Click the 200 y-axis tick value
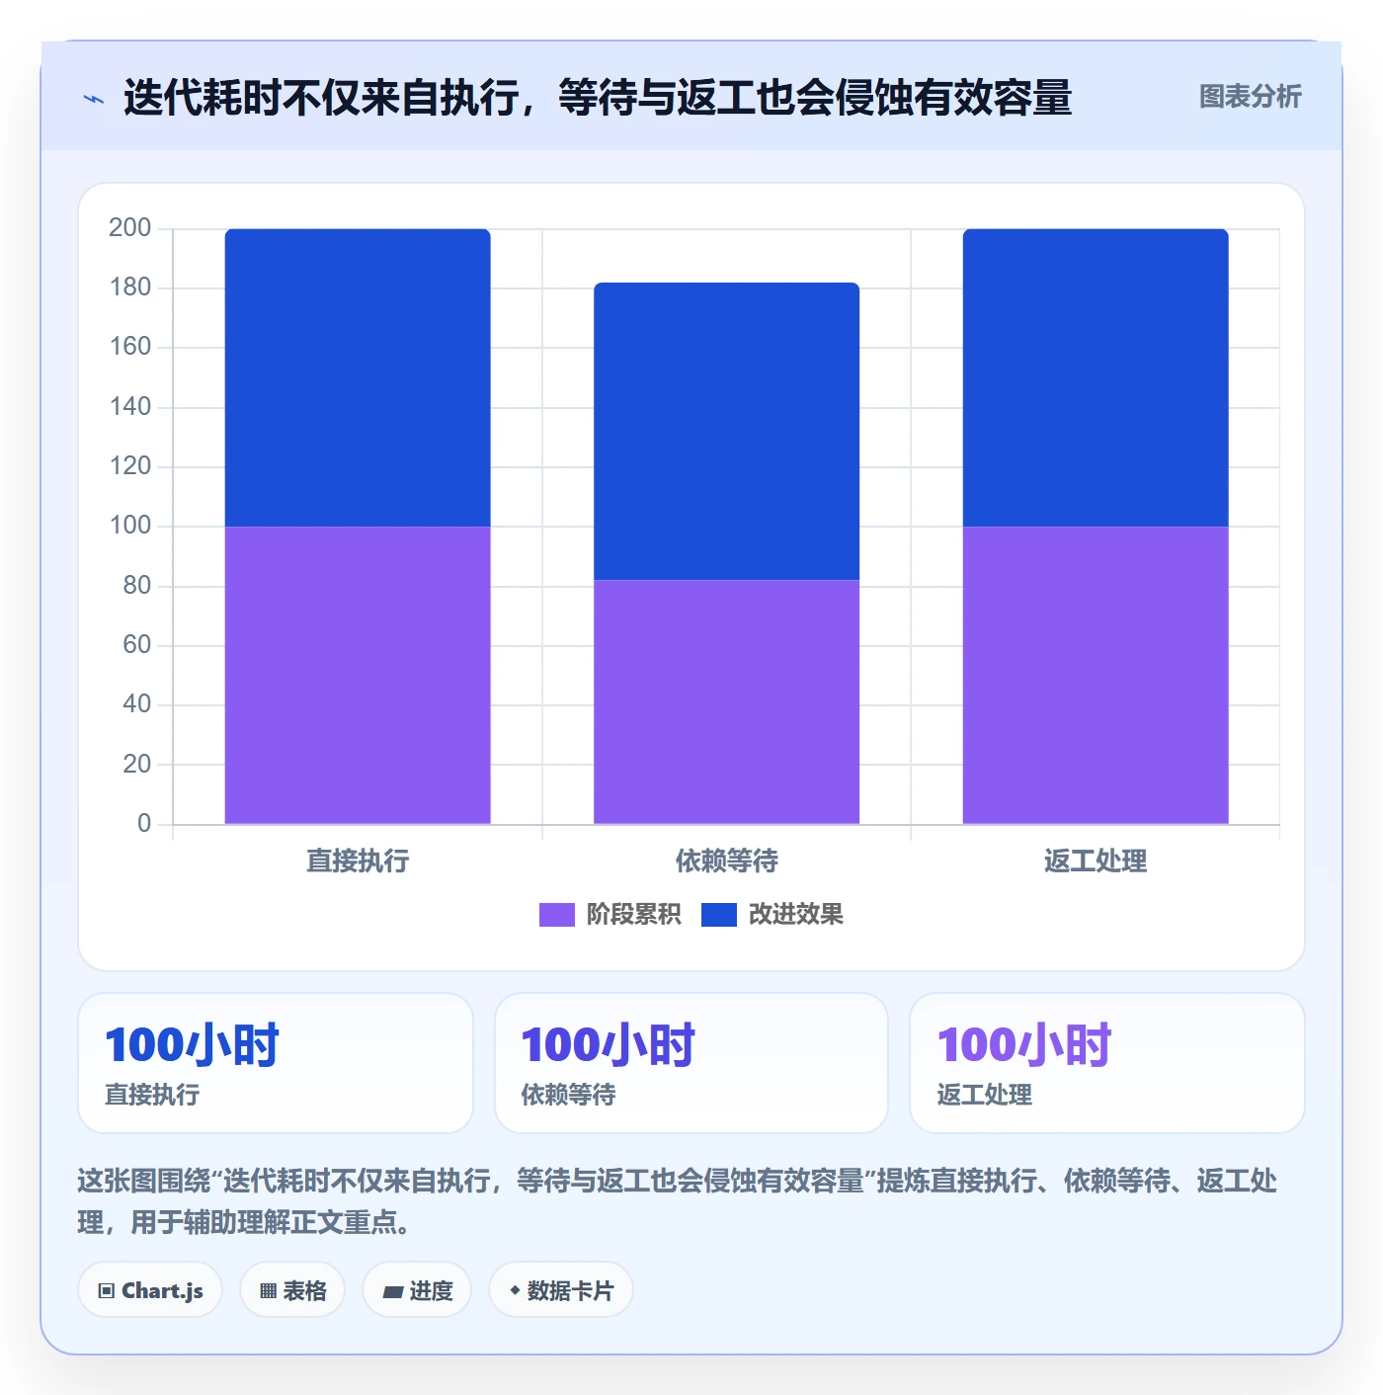The image size is (1383, 1395). [129, 228]
